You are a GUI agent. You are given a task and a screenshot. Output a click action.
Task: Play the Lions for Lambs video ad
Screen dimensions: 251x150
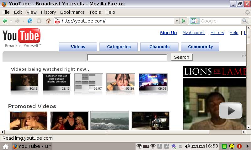pyautogui.click(x=231, y=111)
